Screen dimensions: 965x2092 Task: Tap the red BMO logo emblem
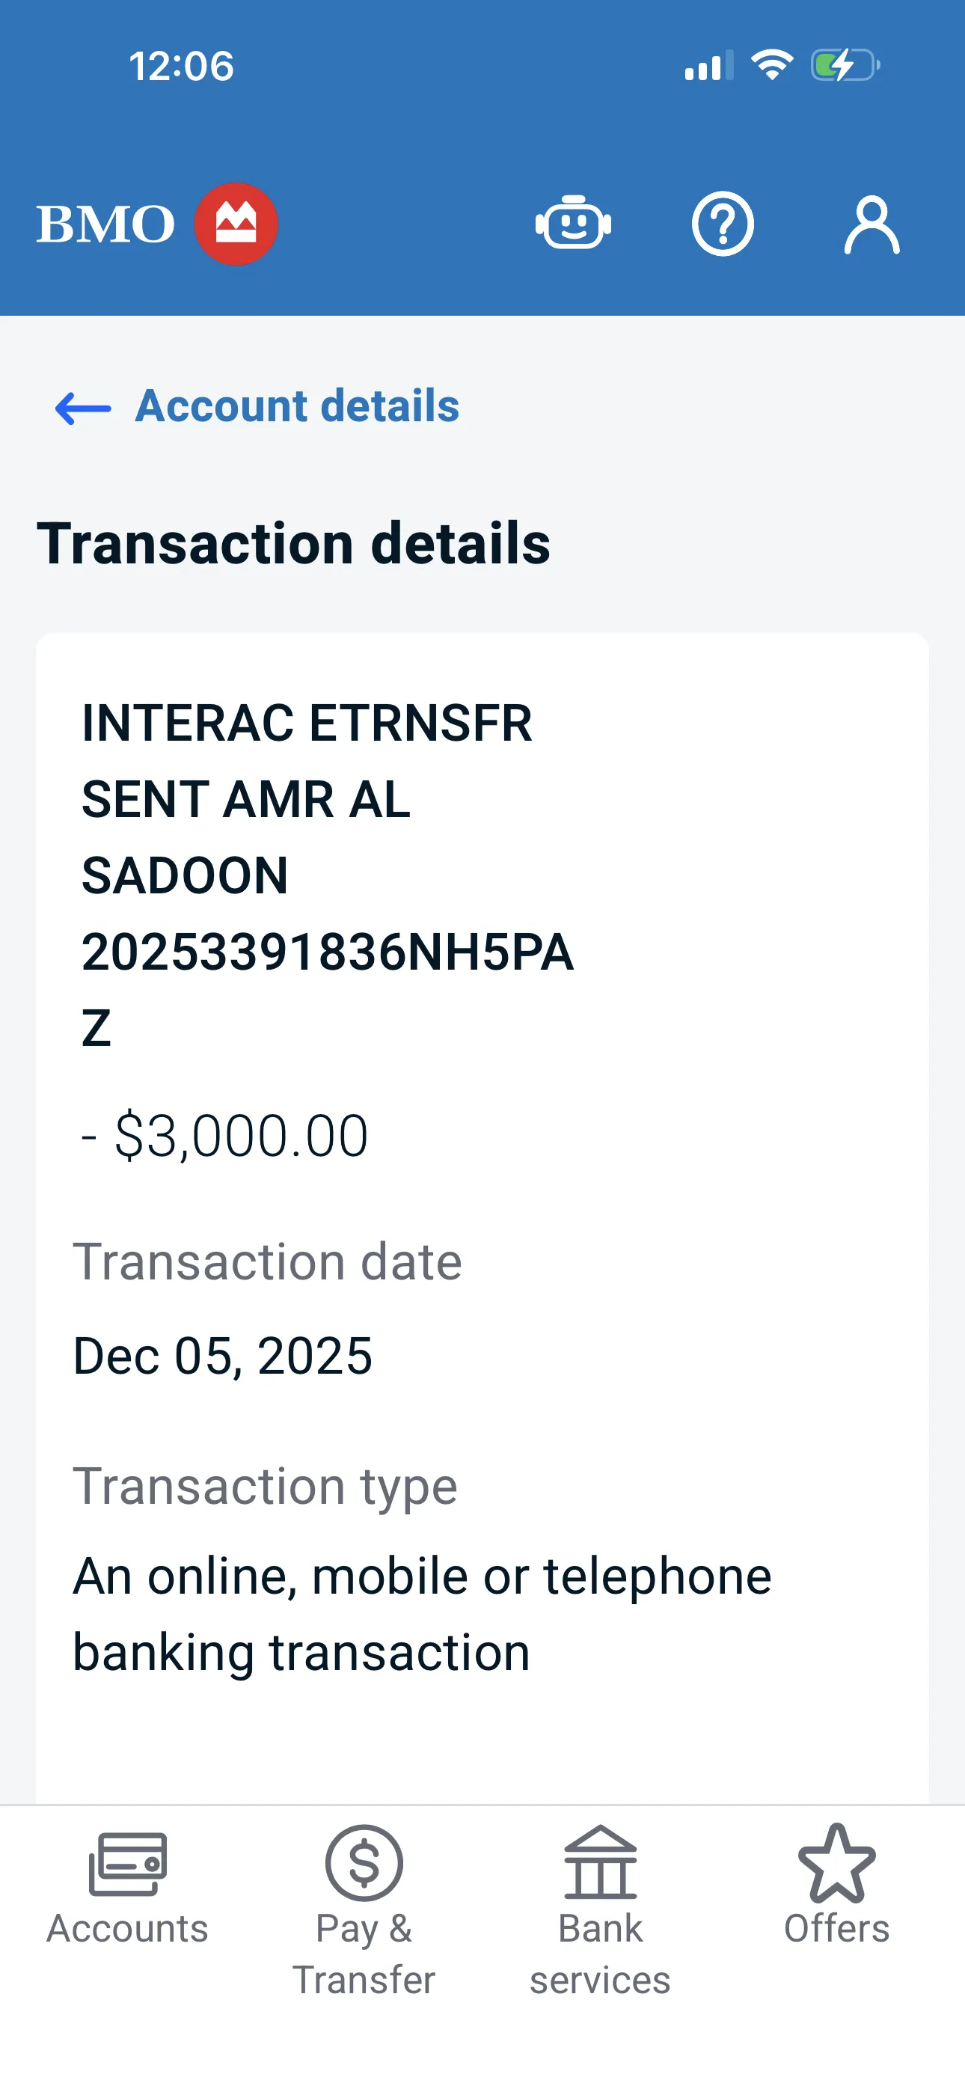[236, 224]
